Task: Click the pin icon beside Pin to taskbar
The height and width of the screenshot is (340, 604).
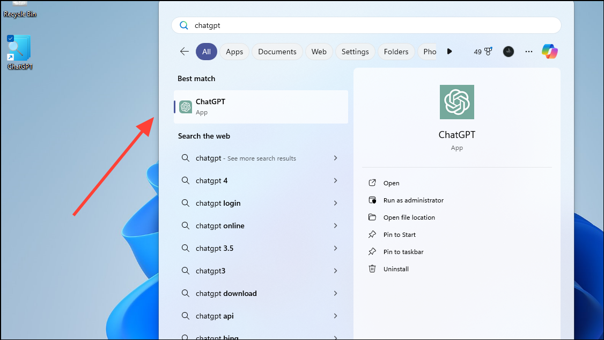Action: coord(372,251)
